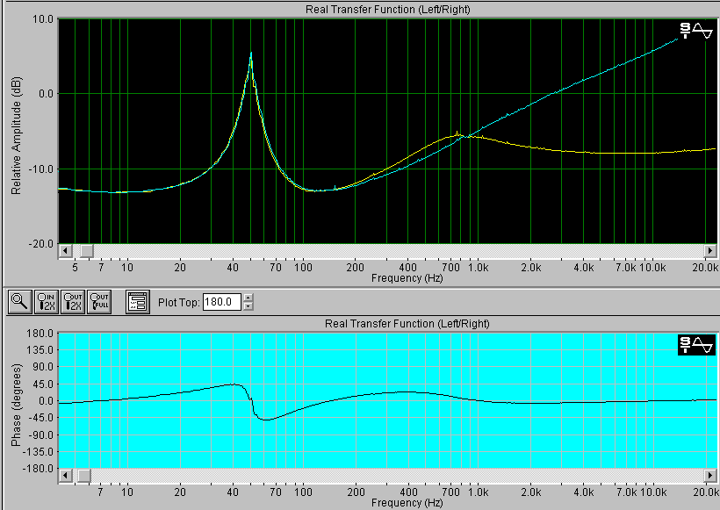Click the 'Frequency (Hz)' label under phase plot
Screen dimensions: 720x510
tap(407, 503)
